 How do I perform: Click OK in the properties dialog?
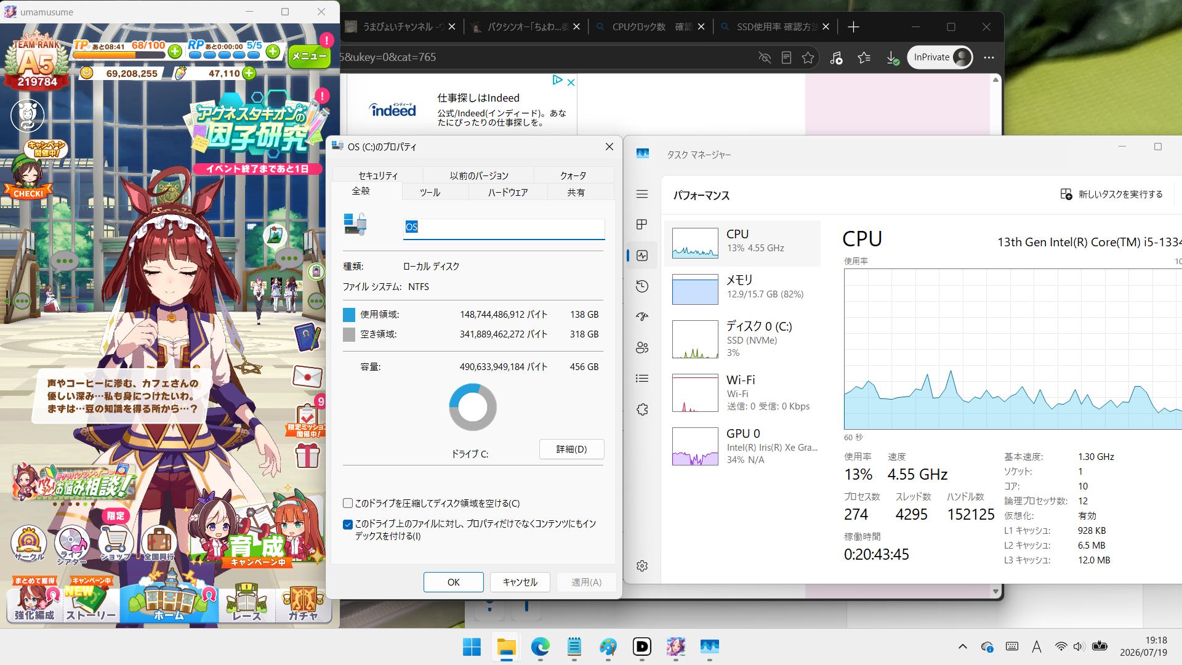[x=453, y=582]
